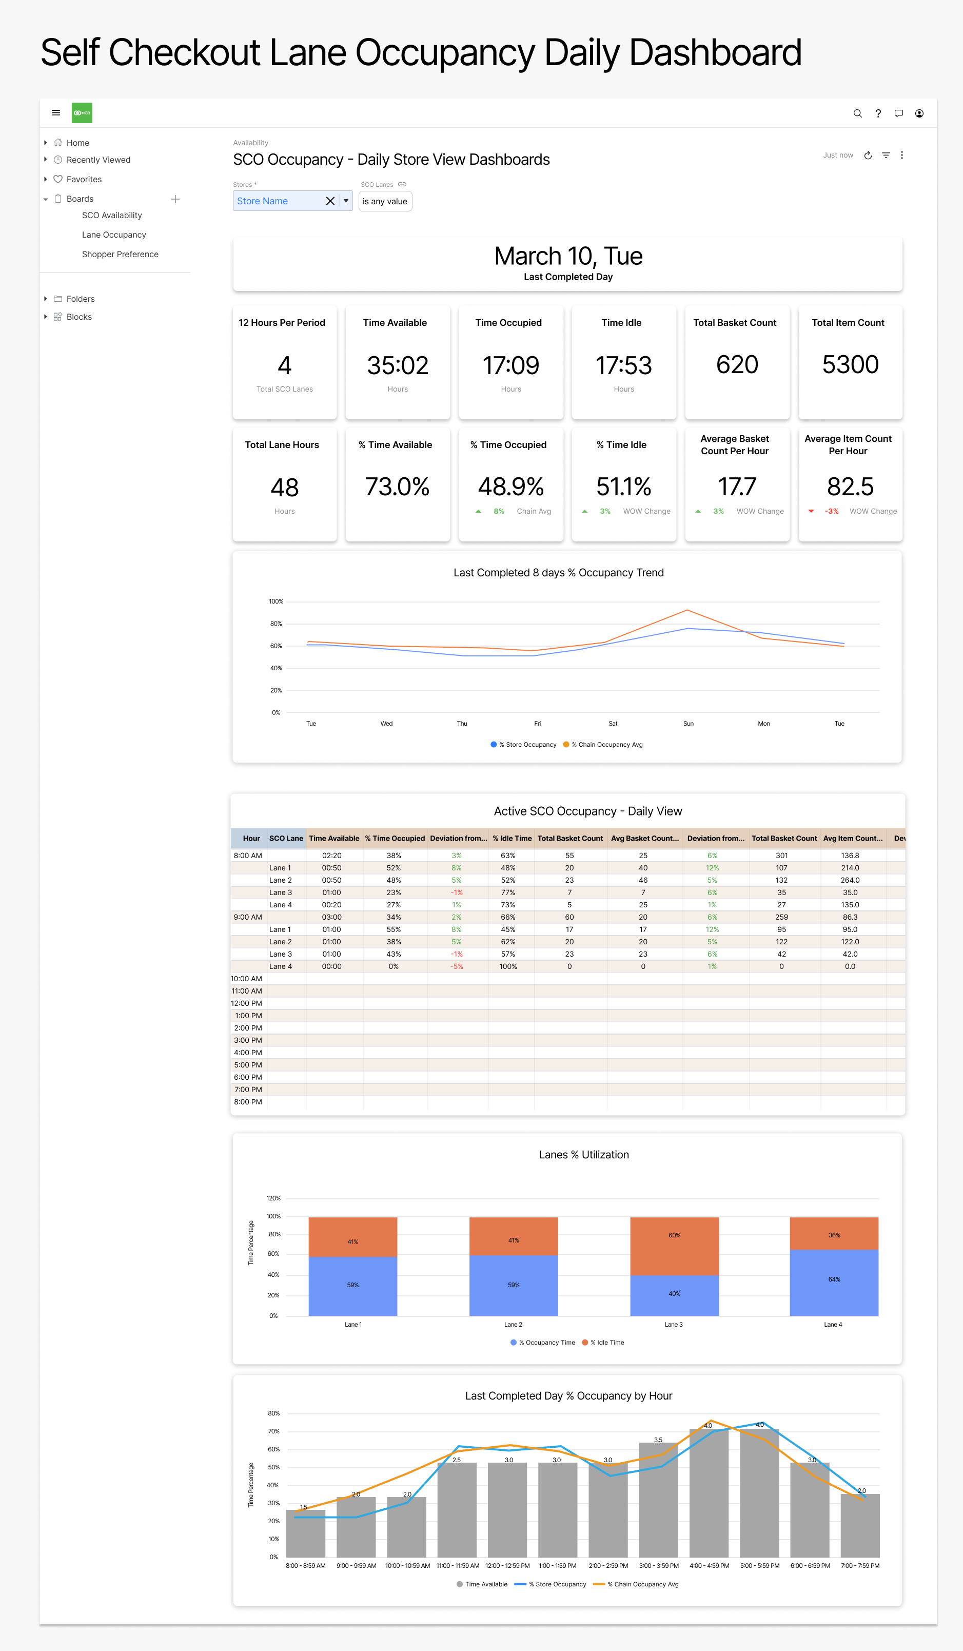Expand the Folders tree node
Viewport: 963px width, 1651px height.
point(45,299)
